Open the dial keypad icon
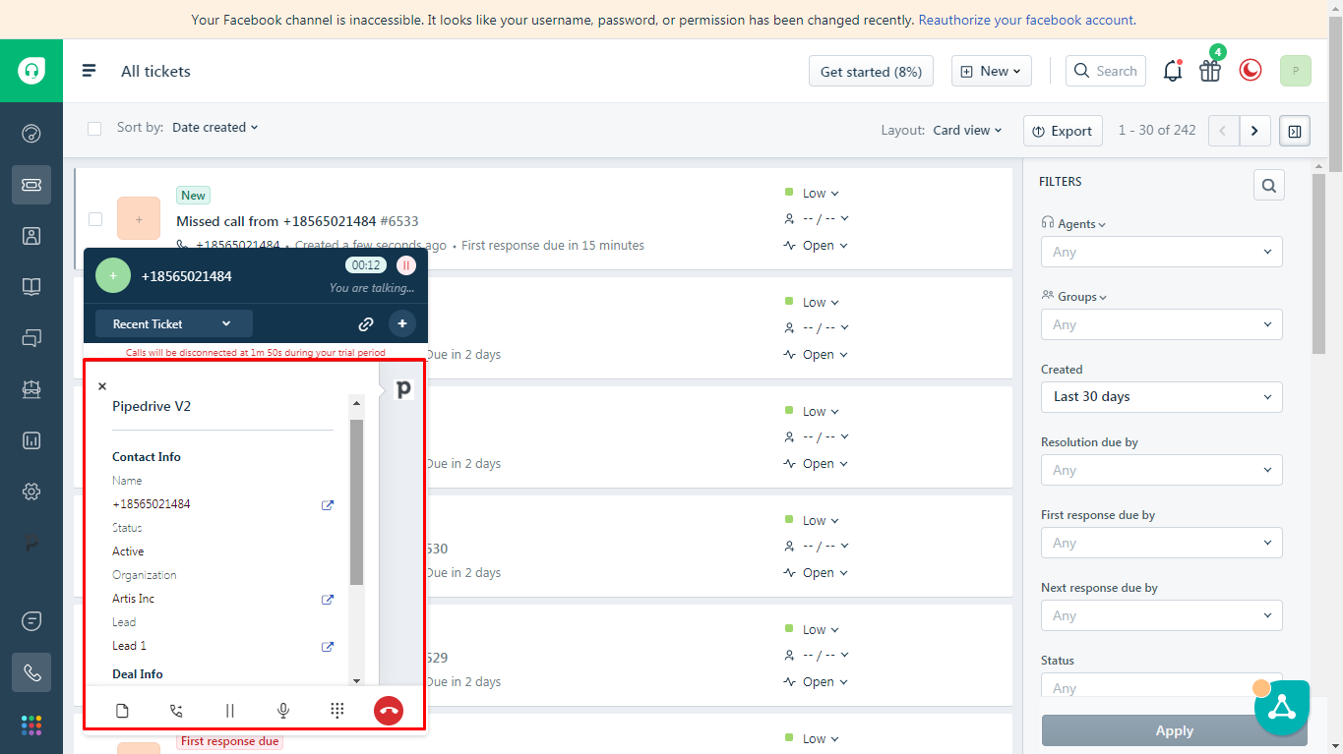The image size is (1343, 754). click(x=336, y=711)
